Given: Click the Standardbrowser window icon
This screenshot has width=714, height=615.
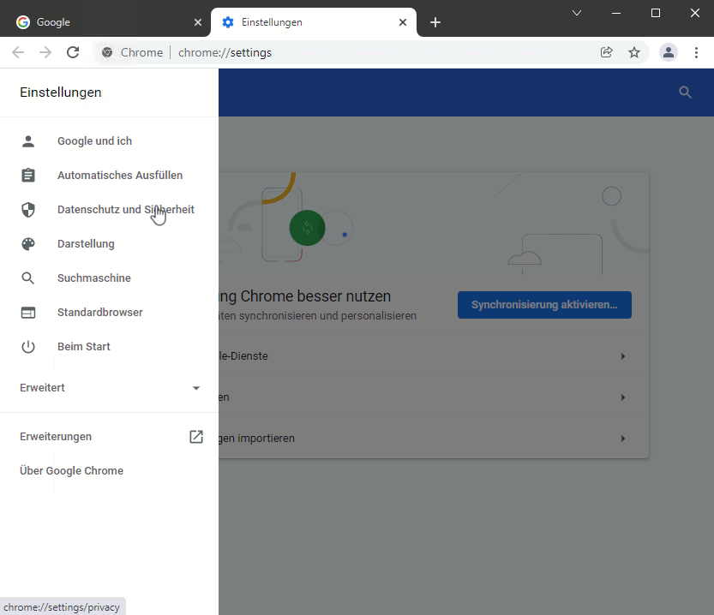Looking at the screenshot, I should click(x=28, y=313).
